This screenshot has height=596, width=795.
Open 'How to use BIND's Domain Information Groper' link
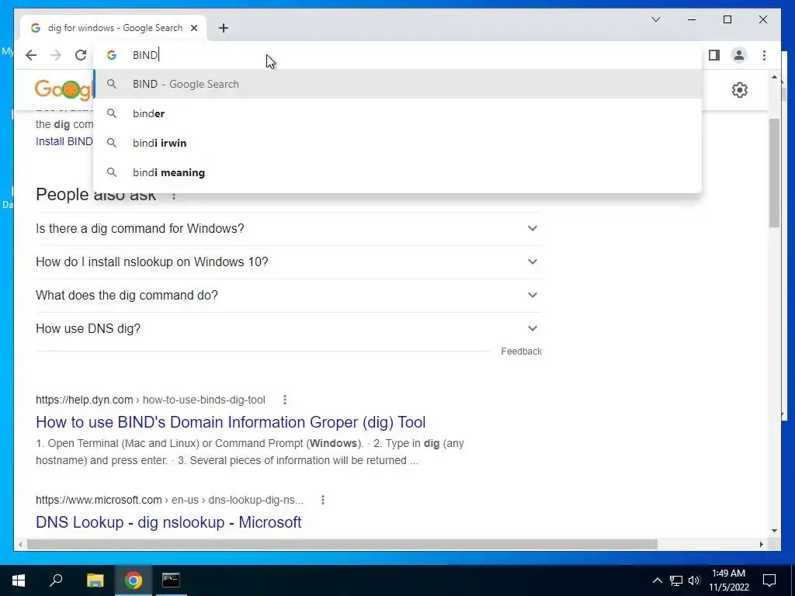click(x=231, y=422)
